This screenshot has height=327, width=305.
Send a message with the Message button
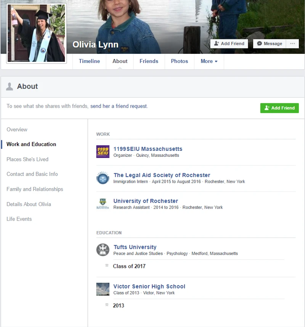tap(270, 43)
